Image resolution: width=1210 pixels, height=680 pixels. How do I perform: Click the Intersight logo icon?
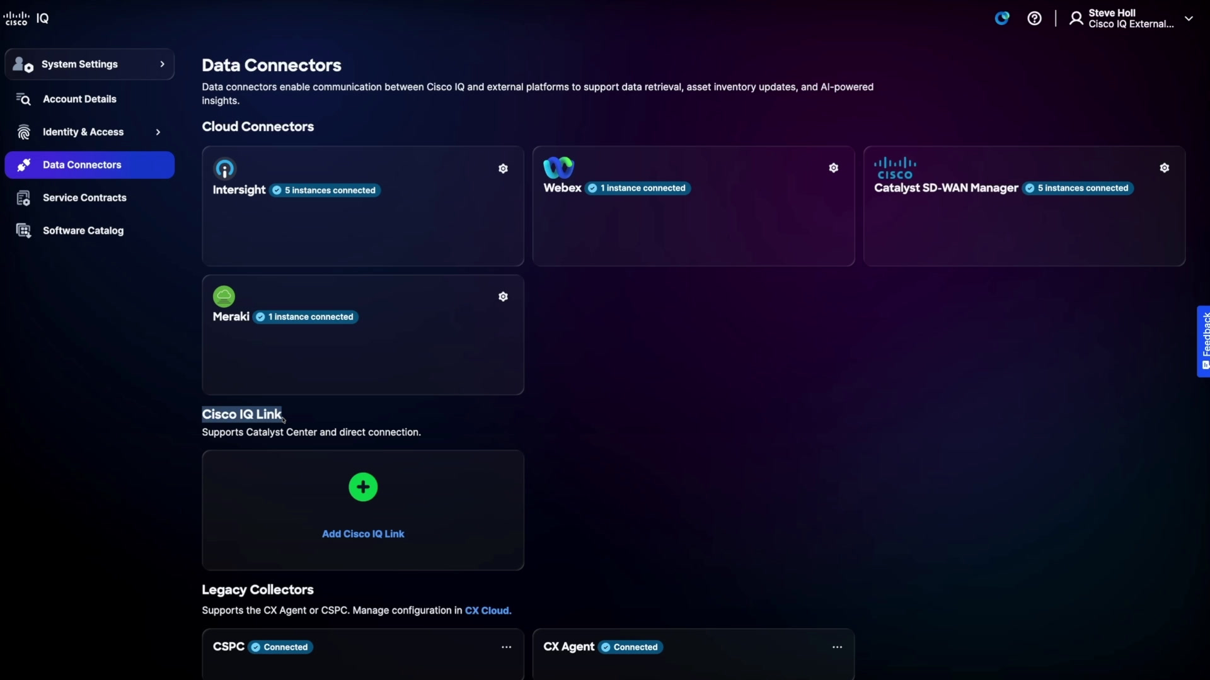[x=225, y=169]
